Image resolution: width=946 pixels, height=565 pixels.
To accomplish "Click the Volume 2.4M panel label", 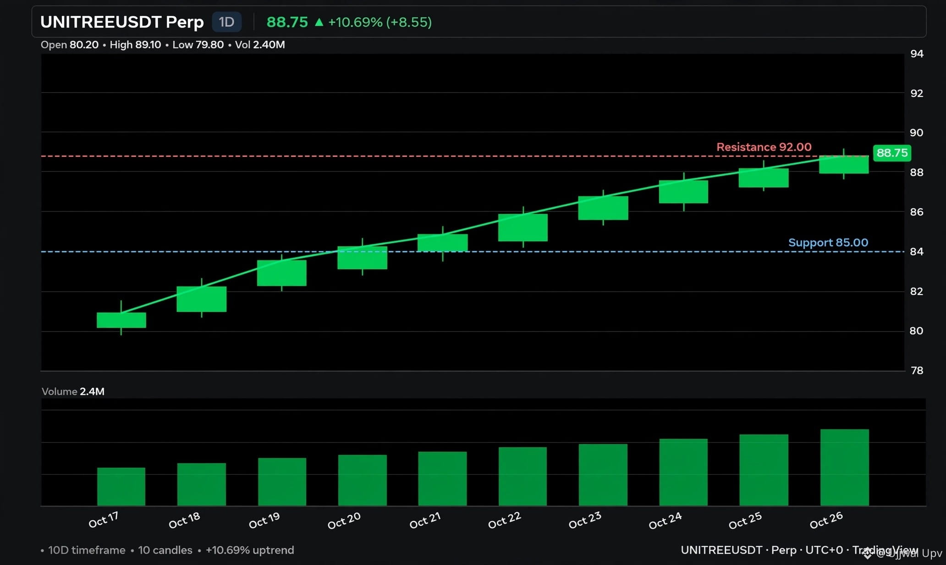I will [x=73, y=391].
